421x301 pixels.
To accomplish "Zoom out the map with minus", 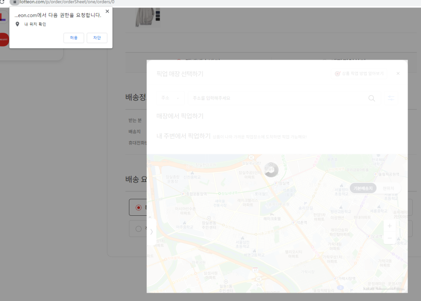I will (390, 238).
